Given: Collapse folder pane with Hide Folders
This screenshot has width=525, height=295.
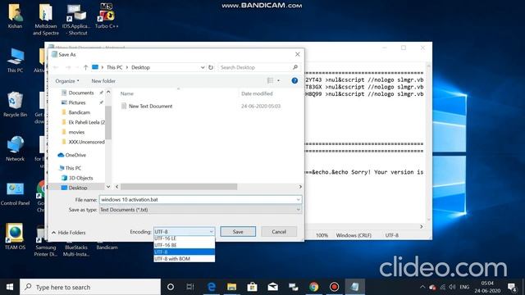Looking at the screenshot, I should coord(69,233).
